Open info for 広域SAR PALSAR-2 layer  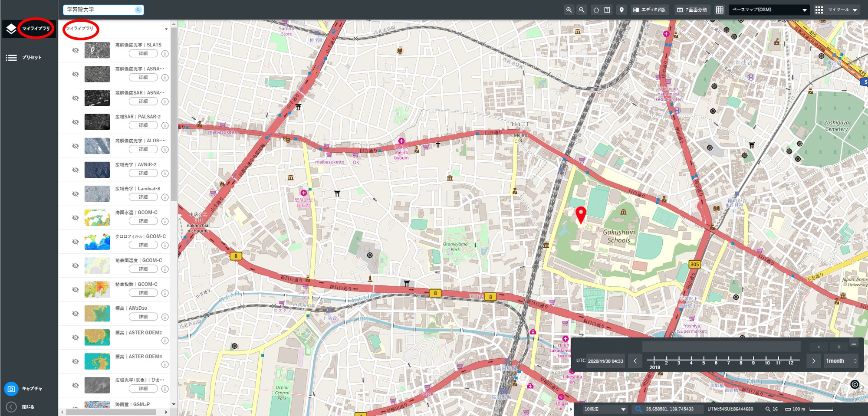(x=165, y=126)
